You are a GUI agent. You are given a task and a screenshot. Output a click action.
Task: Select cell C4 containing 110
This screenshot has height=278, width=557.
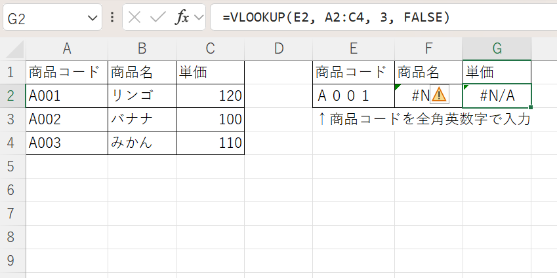tap(211, 143)
